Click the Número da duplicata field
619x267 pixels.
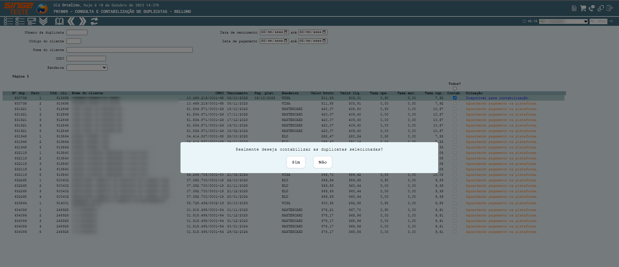pyautogui.click(x=77, y=33)
